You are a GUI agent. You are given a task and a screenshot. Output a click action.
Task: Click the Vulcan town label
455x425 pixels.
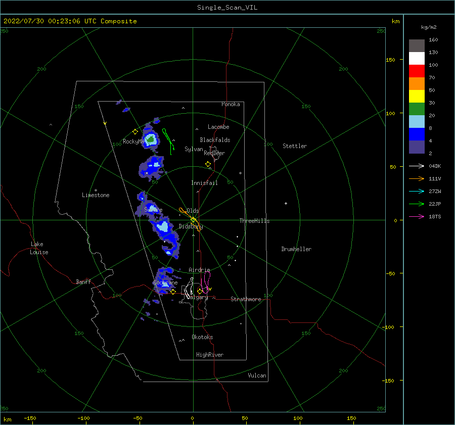point(257,375)
